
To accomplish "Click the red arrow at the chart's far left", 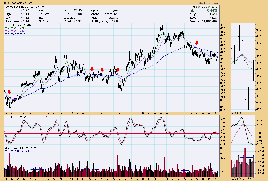I will tap(9, 92).
